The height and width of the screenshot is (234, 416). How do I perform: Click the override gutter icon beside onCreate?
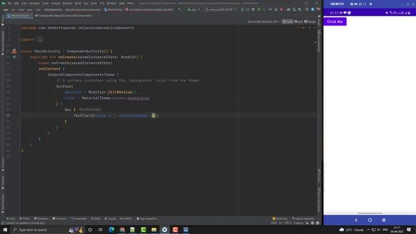14,57
